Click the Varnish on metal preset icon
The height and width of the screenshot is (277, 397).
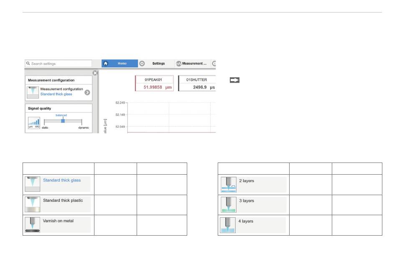click(33, 225)
